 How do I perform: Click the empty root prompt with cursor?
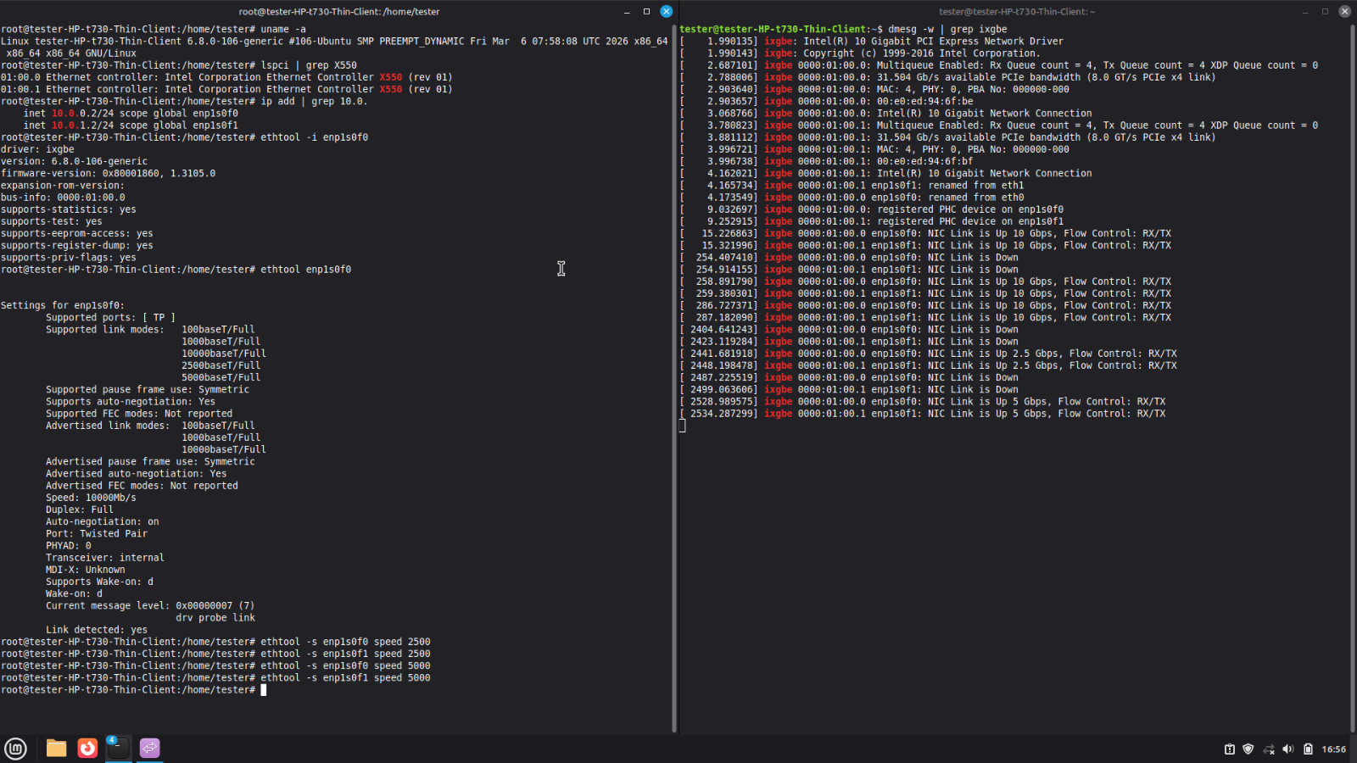(x=134, y=690)
